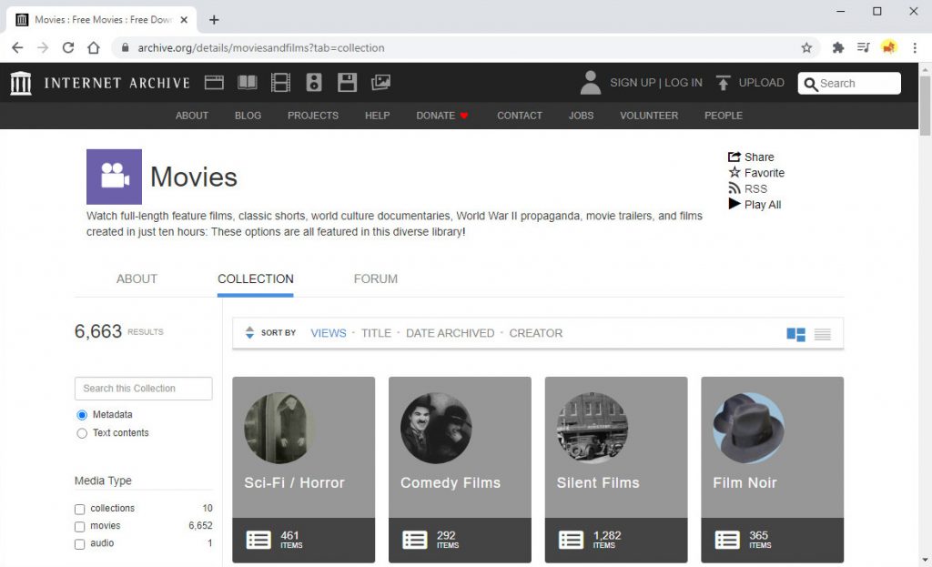The image size is (932, 567).
Task: Favorite the Movies collection
Action: coord(756,173)
